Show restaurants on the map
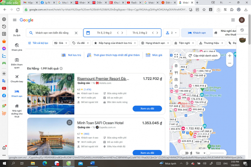Screen dimensions: 251x167 click(176, 73)
